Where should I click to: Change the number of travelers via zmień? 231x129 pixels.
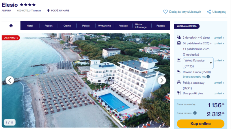pyautogui.click(x=219, y=38)
